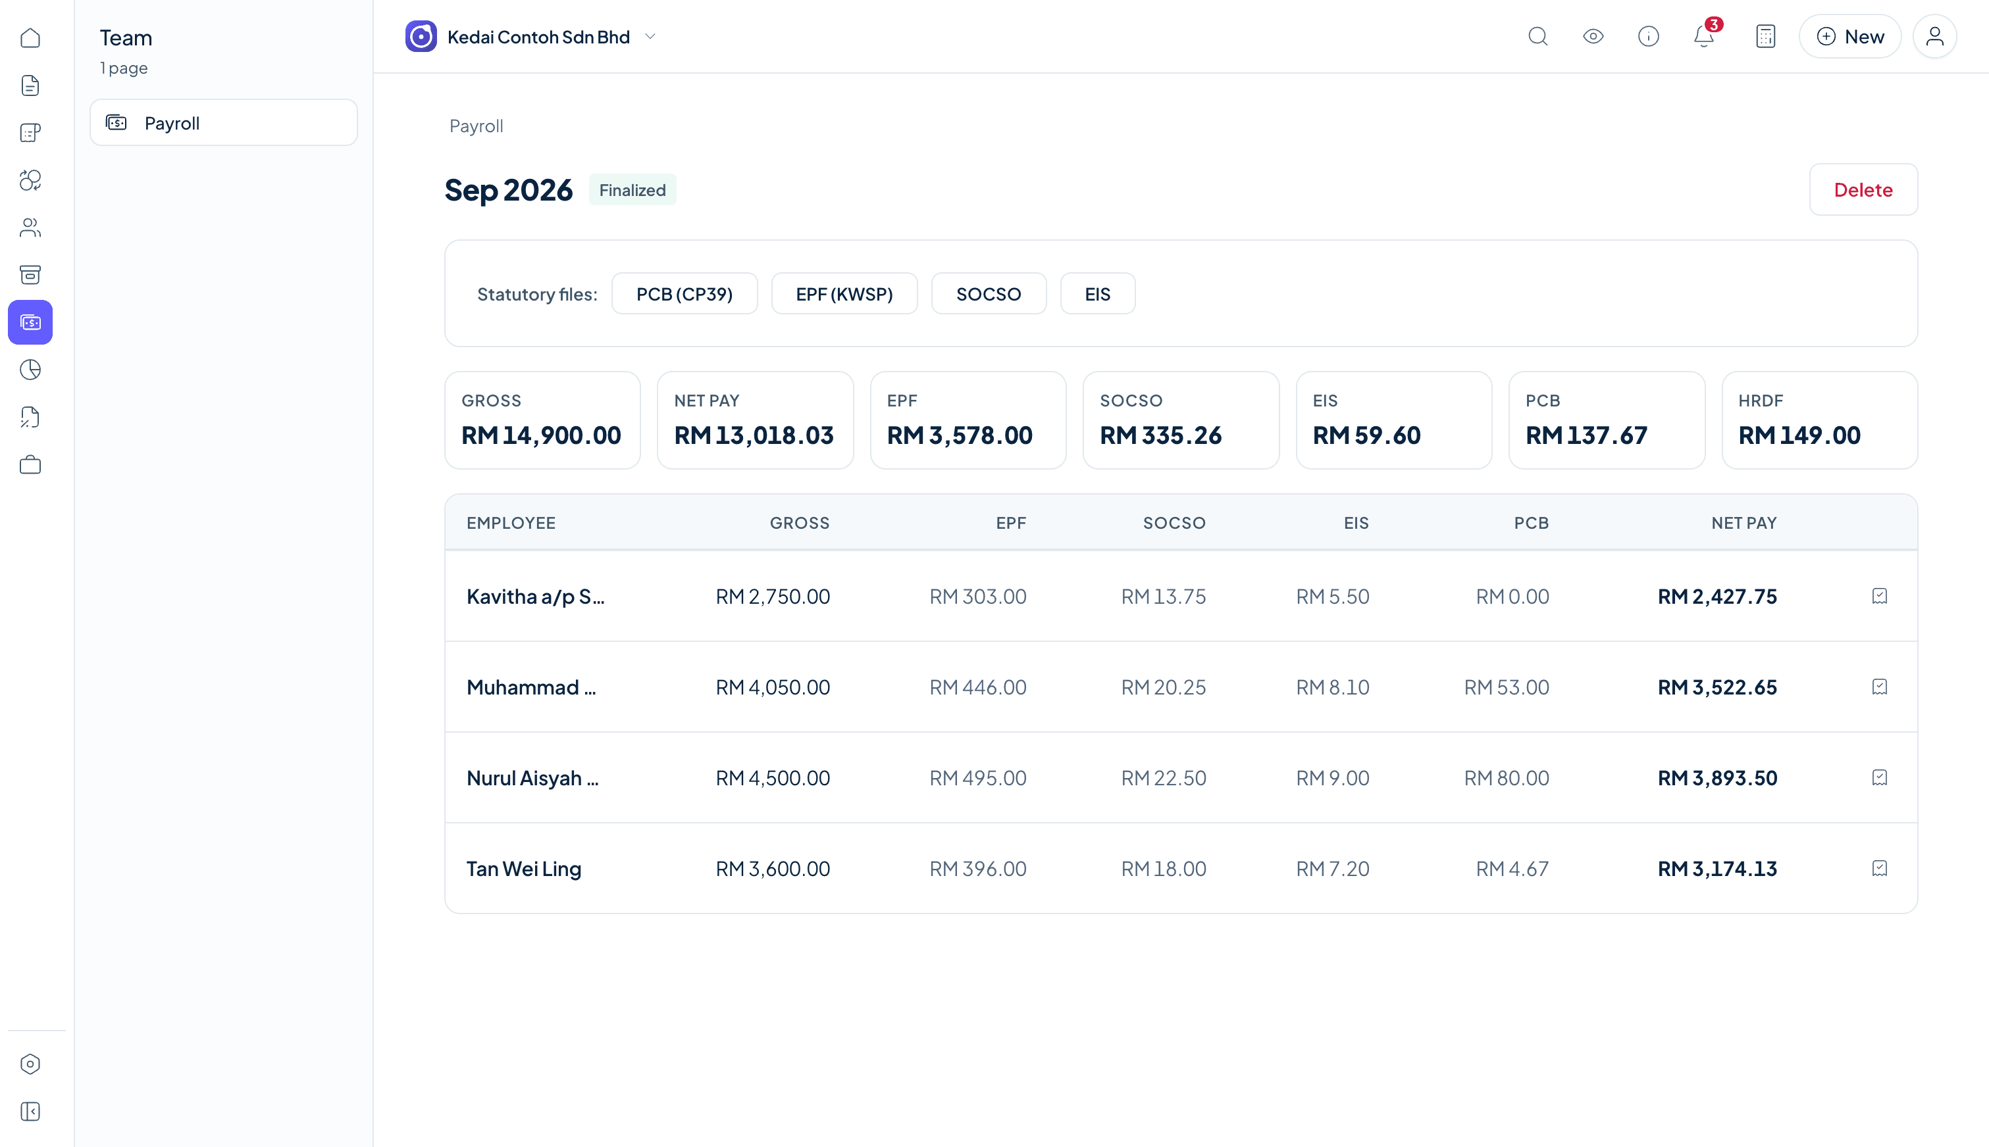
Task: Download the EPF (KWSP) statutory file
Action: click(x=844, y=294)
